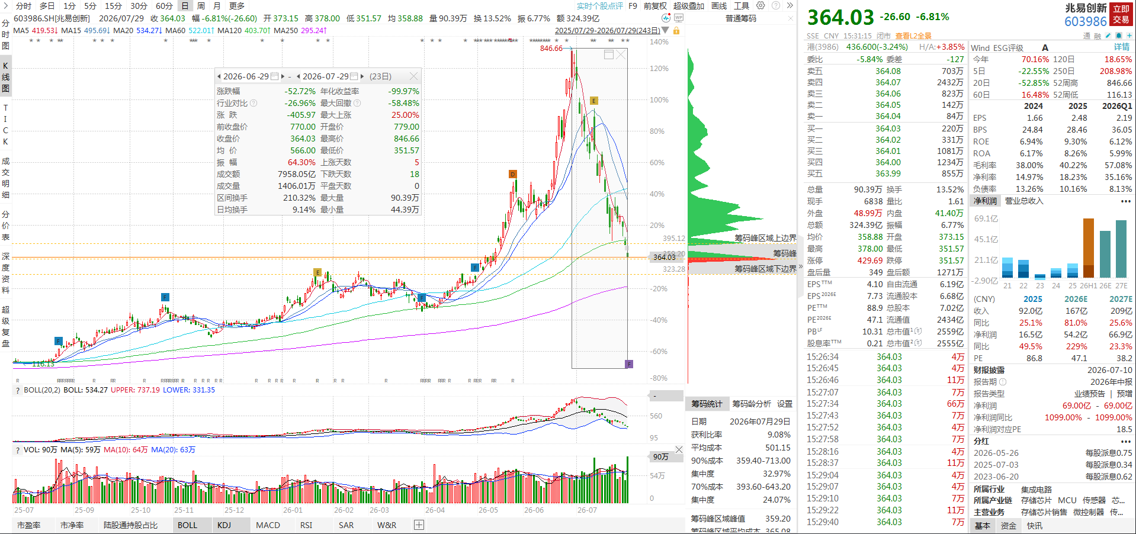Click the bell alert icon under stock name
The height and width of the screenshot is (534, 1136).
click(1119, 36)
